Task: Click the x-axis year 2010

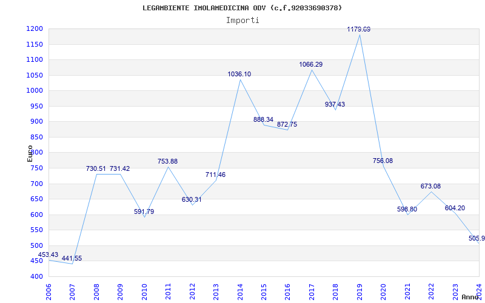Action: [144, 291]
